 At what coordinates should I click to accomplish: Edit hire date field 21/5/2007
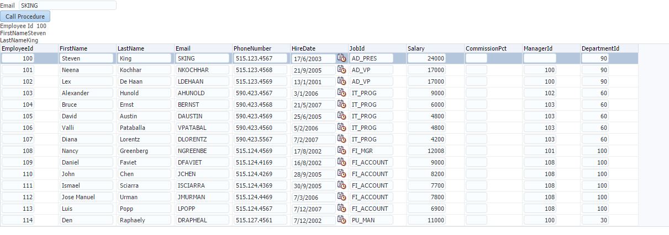313,105
